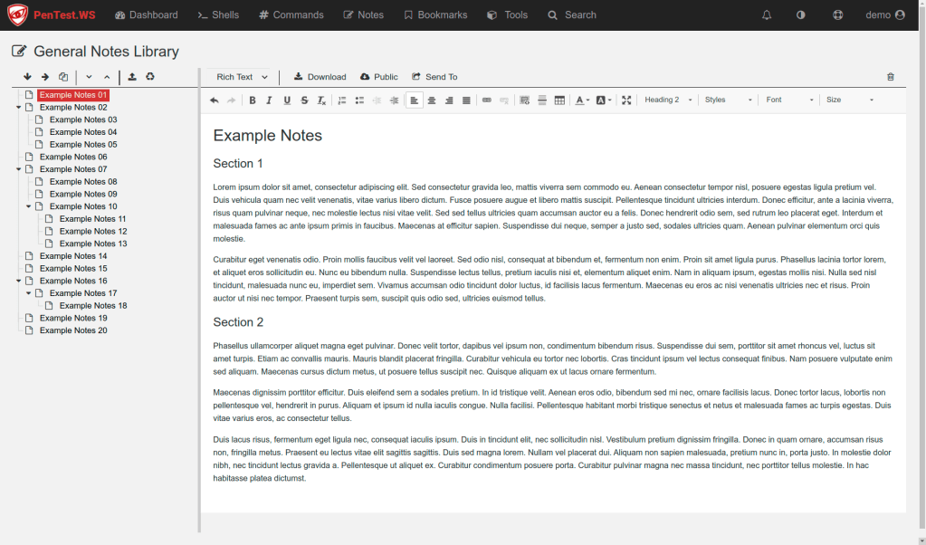This screenshot has height=545, width=926.
Task: Open the notifications bell icon
Action: point(767,14)
